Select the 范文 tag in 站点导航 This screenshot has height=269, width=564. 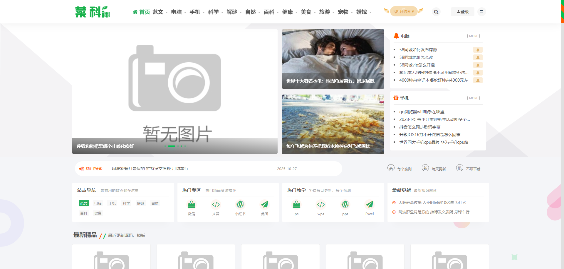point(84,203)
